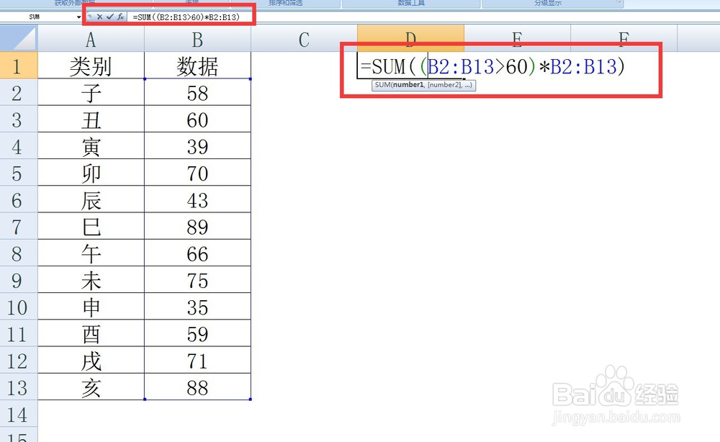Select row 12 header
720x442 pixels.
(x=19, y=360)
